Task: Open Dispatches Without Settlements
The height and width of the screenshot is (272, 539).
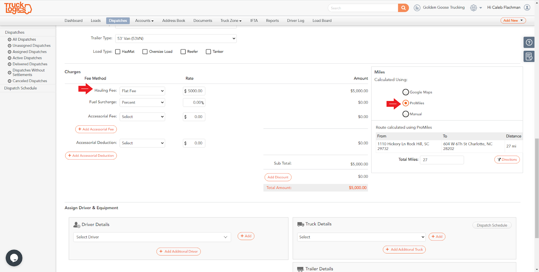Action: point(29,73)
